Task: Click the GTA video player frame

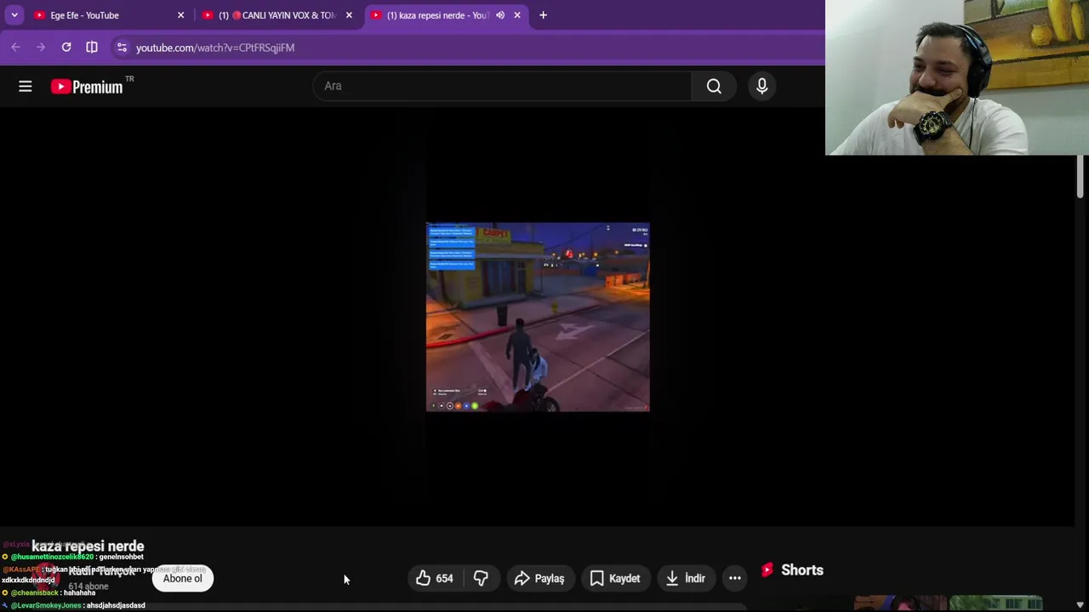Action: point(538,317)
